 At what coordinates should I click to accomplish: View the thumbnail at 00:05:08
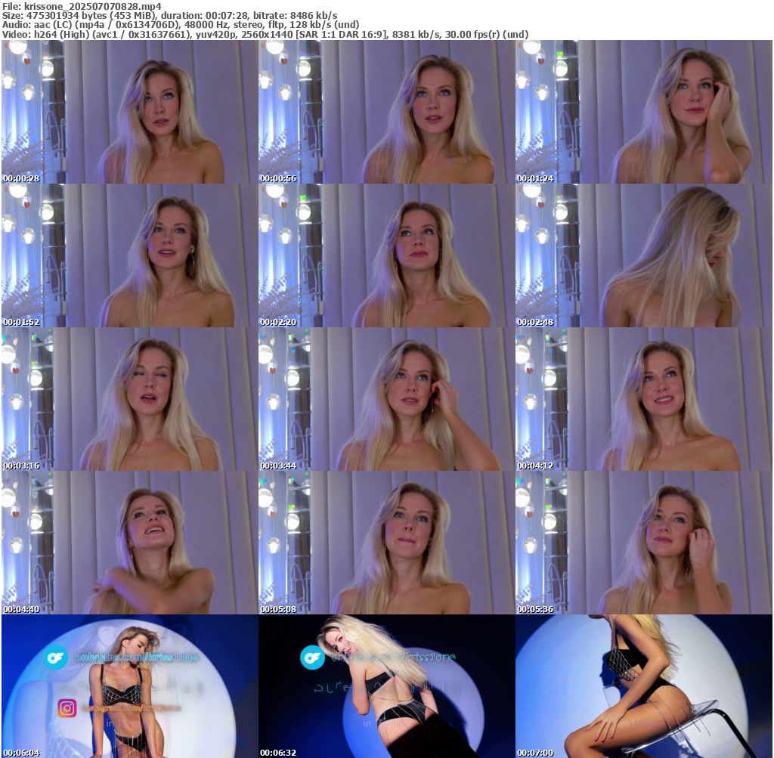[386, 543]
